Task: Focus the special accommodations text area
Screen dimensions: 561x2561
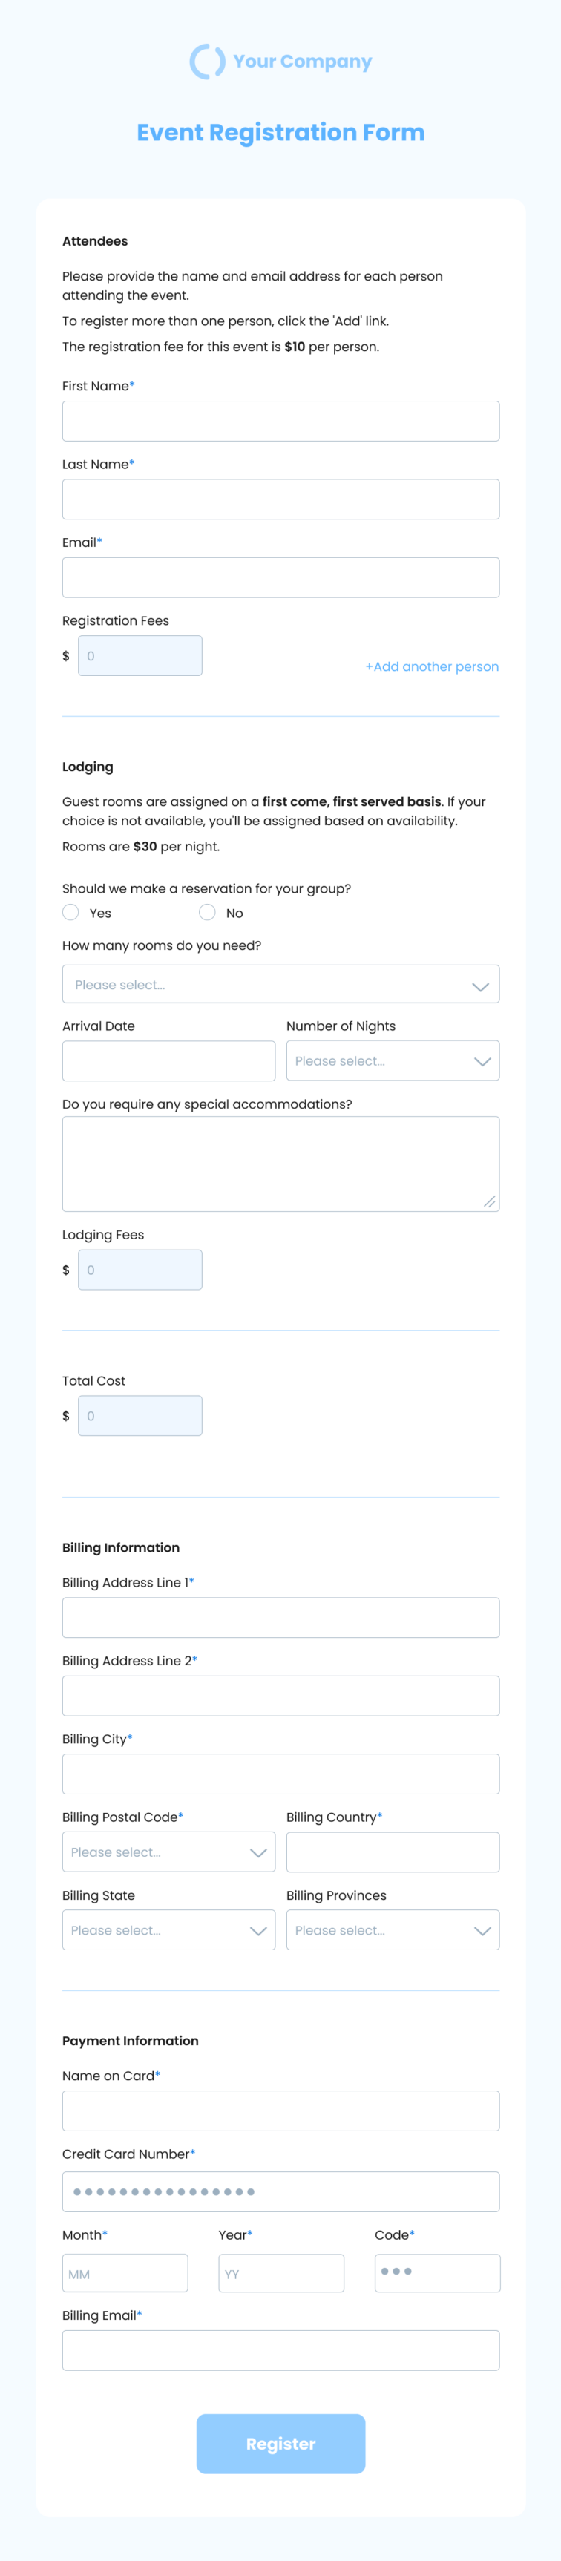Action: coord(280,1163)
